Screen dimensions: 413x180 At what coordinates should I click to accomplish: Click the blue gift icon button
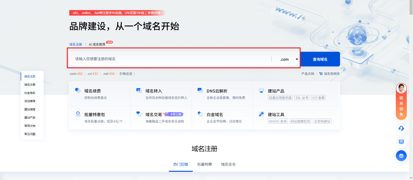(401, 156)
